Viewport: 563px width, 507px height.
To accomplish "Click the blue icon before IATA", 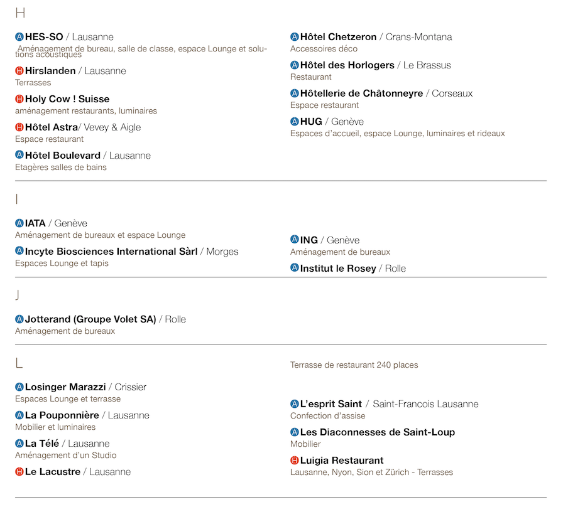I will [19, 223].
